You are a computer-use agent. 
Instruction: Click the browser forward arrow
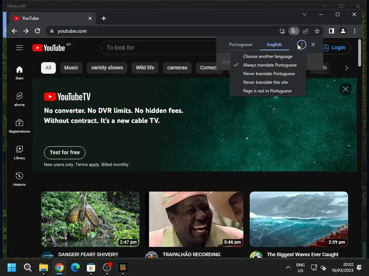(x=26, y=31)
